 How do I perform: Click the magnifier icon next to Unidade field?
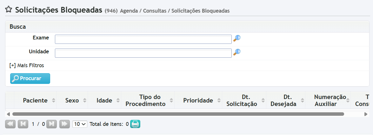(237, 52)
